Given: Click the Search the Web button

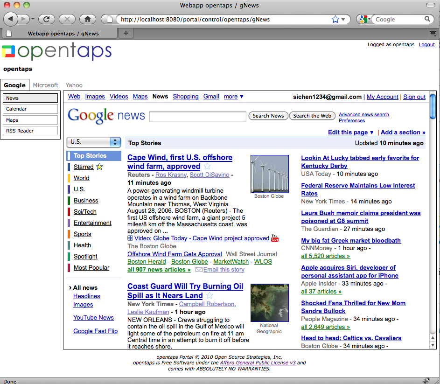Looking at the screenshot, I should click(x=312, y=116).
